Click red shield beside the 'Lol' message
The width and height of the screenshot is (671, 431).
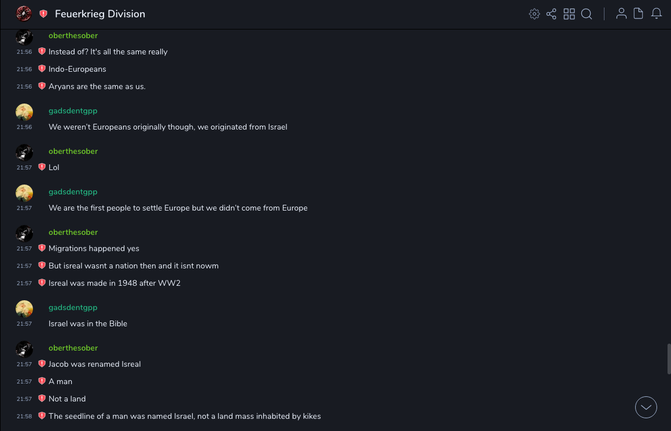point(42,167)
